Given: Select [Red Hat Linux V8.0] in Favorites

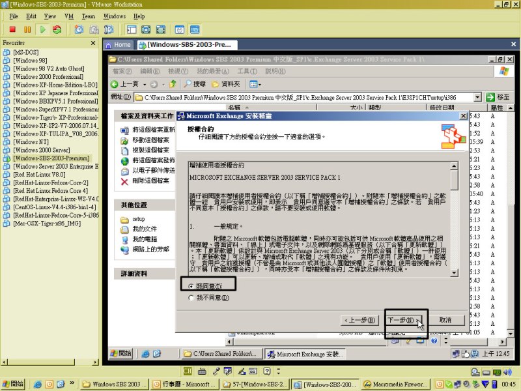Looking at the screenshot, I should tap(39, 174).
